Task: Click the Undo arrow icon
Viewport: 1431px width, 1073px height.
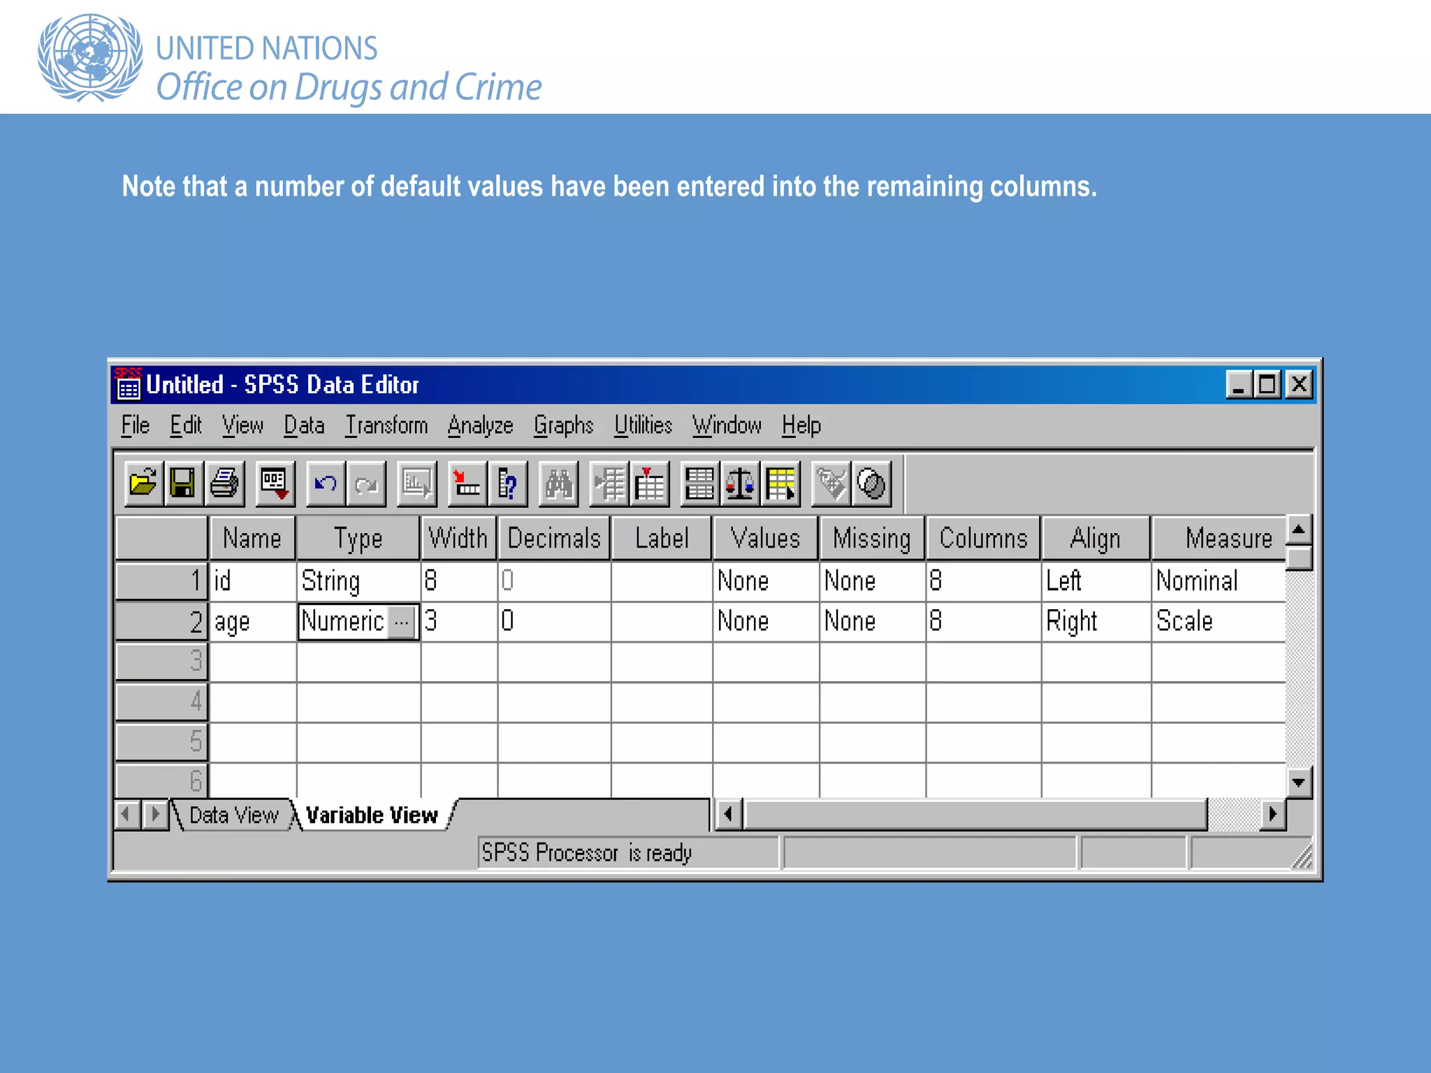Action: [326, 483]
